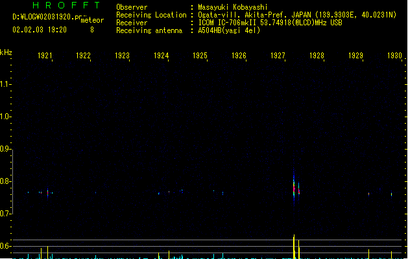This screenshot has height=259, width=408.
Task: Click the 1927 time axis marker
Action: click(x=278, y=55)
